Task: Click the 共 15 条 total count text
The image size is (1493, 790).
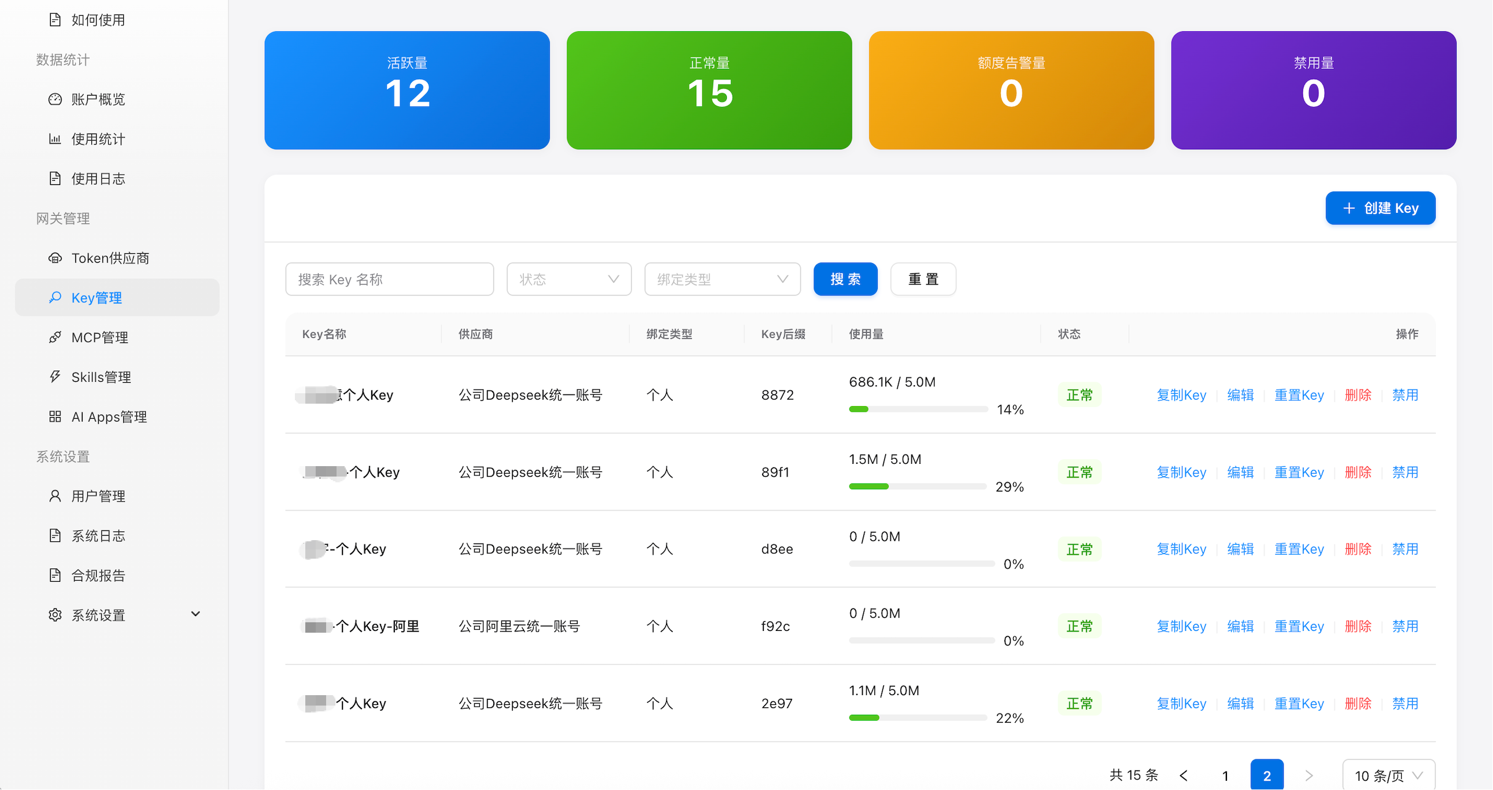Action: (1134, 776)
